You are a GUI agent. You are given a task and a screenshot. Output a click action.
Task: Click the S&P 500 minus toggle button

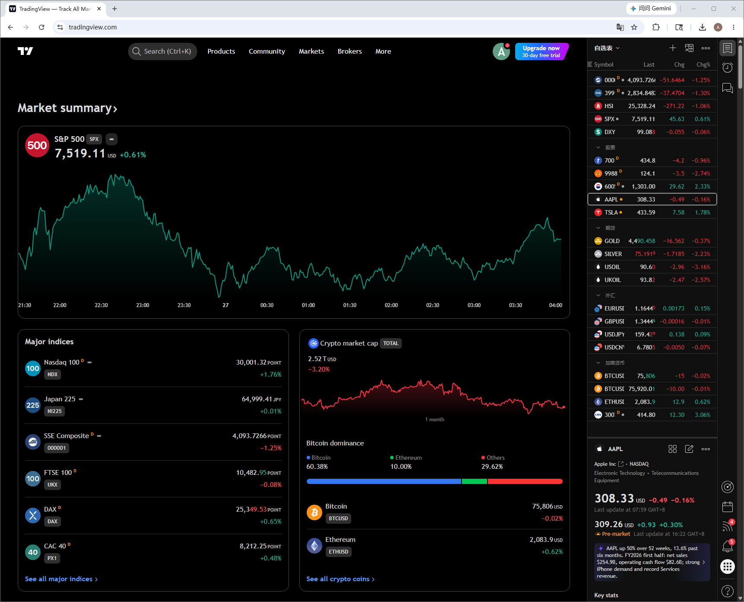[112, 139]
